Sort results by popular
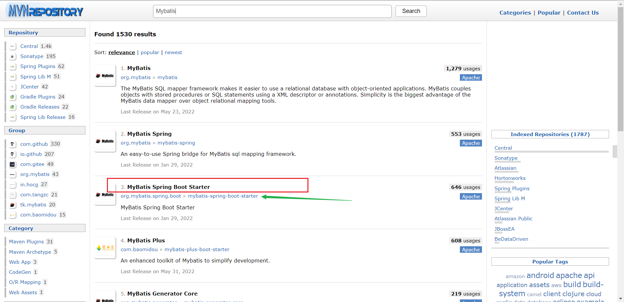624x302 pixels. pyautogui.click(x=150, y=52)
